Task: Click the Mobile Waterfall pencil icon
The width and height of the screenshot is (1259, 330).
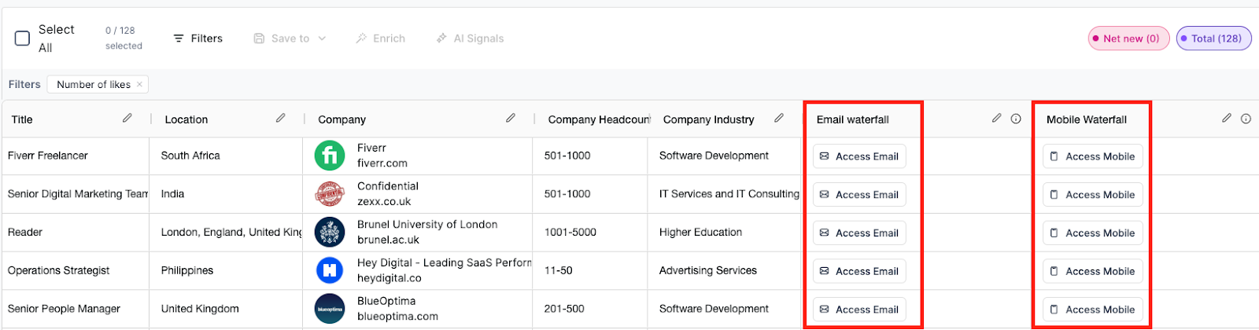Action: click(x=1227, y=118)
